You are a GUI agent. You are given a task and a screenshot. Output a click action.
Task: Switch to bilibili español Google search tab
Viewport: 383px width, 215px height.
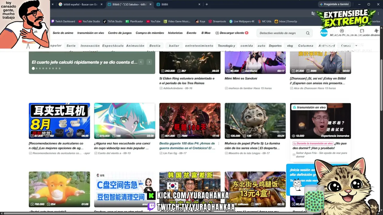coord(80,4)
